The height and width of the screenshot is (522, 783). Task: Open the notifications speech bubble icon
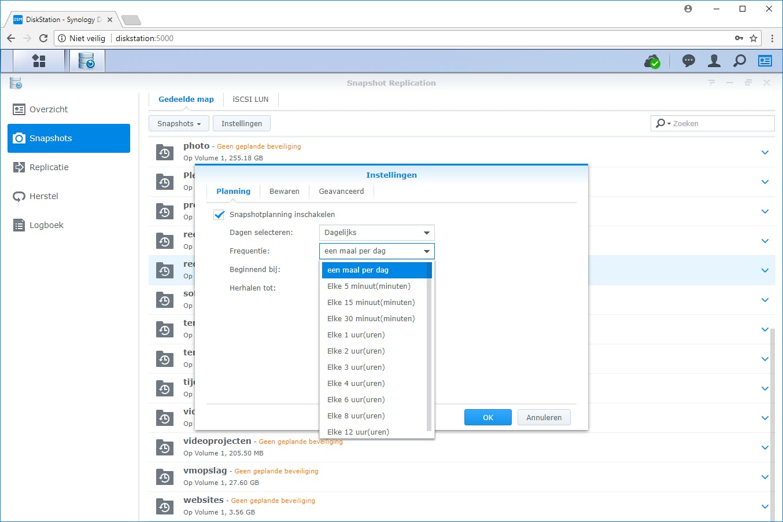tap(688, 61)
